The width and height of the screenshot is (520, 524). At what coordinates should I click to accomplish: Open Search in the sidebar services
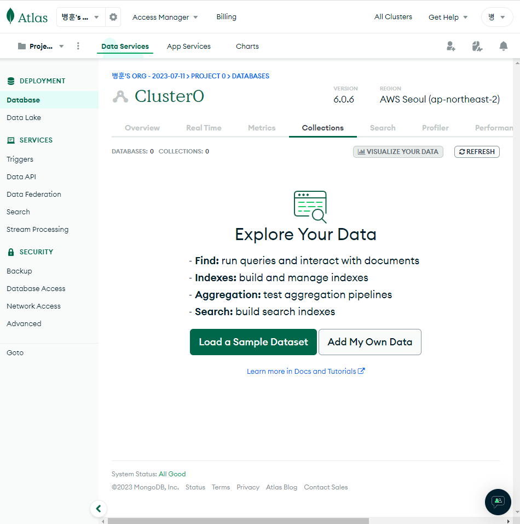[x=18, y=212]
